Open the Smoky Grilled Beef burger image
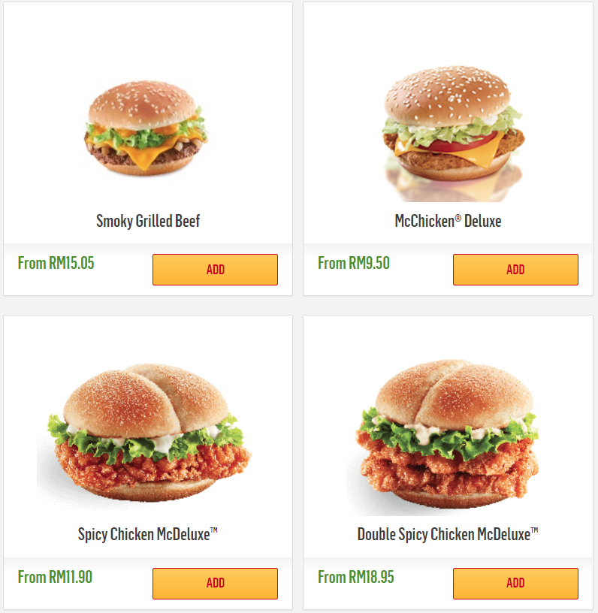Viewport: 598px width, 613px height. (146, 128)
